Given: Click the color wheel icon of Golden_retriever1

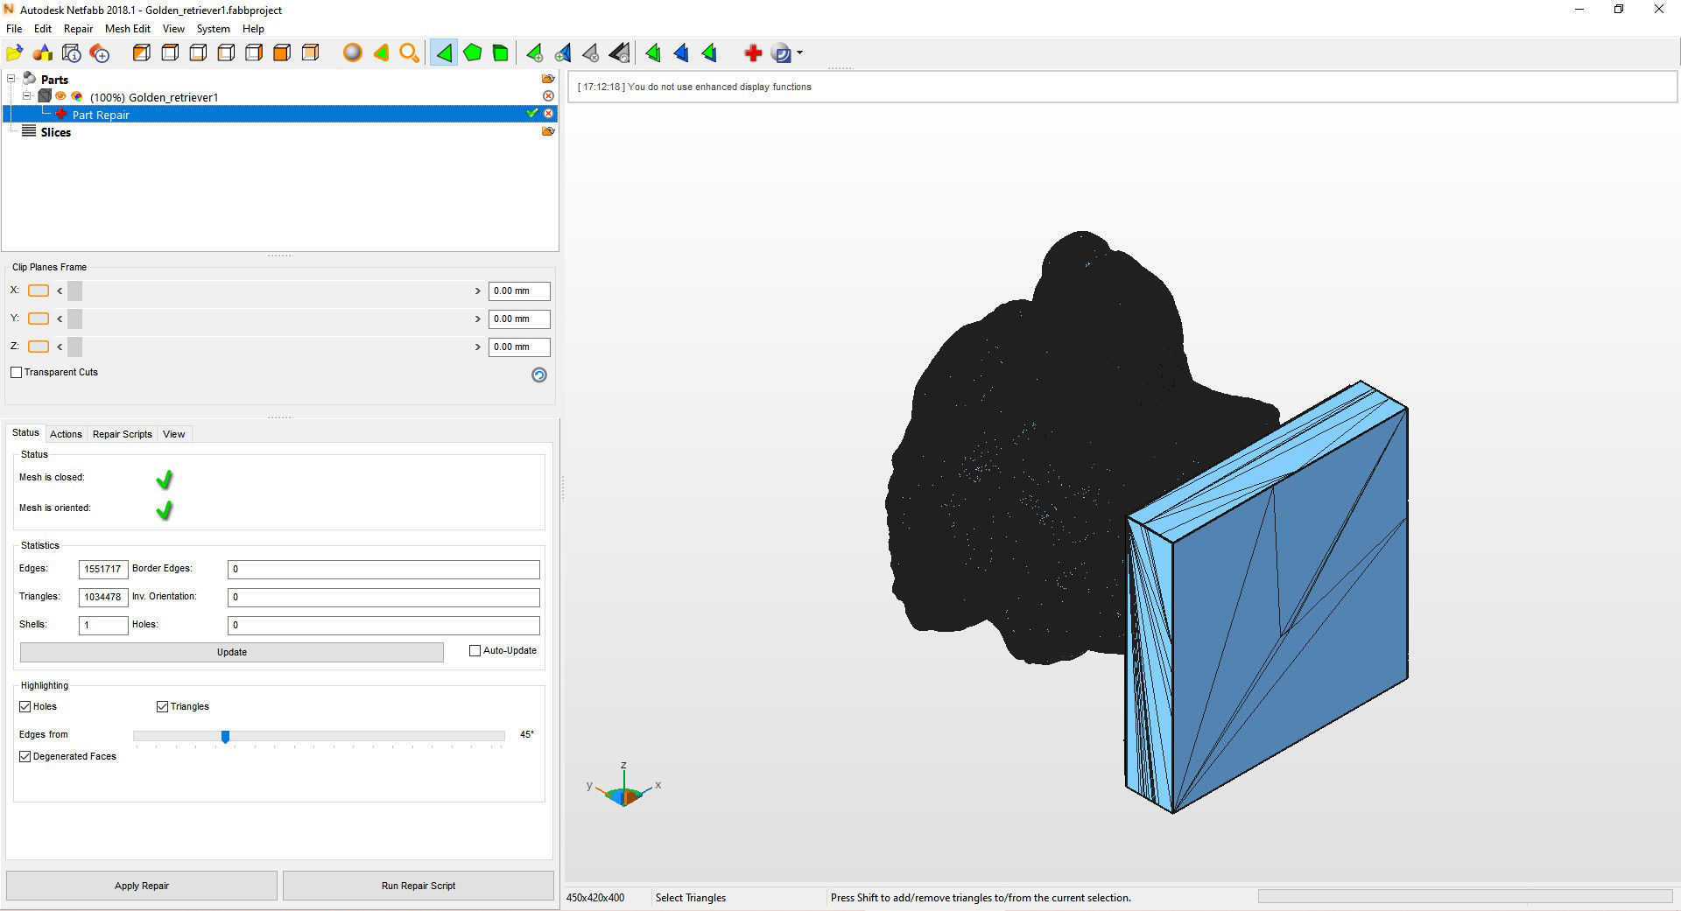Looking at the screenshot, I should coord(77,96).
